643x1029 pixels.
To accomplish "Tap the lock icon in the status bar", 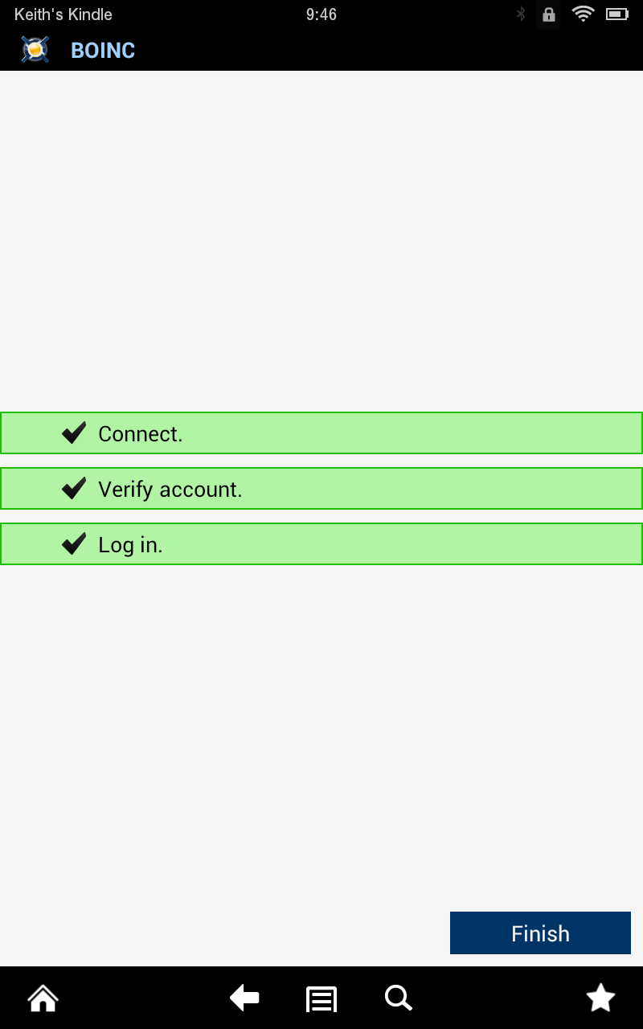I will click(548, 14).
